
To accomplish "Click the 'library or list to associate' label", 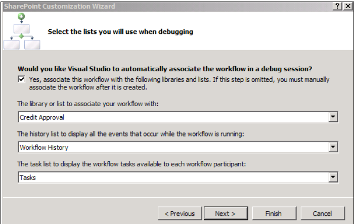I will pos(88,104).
